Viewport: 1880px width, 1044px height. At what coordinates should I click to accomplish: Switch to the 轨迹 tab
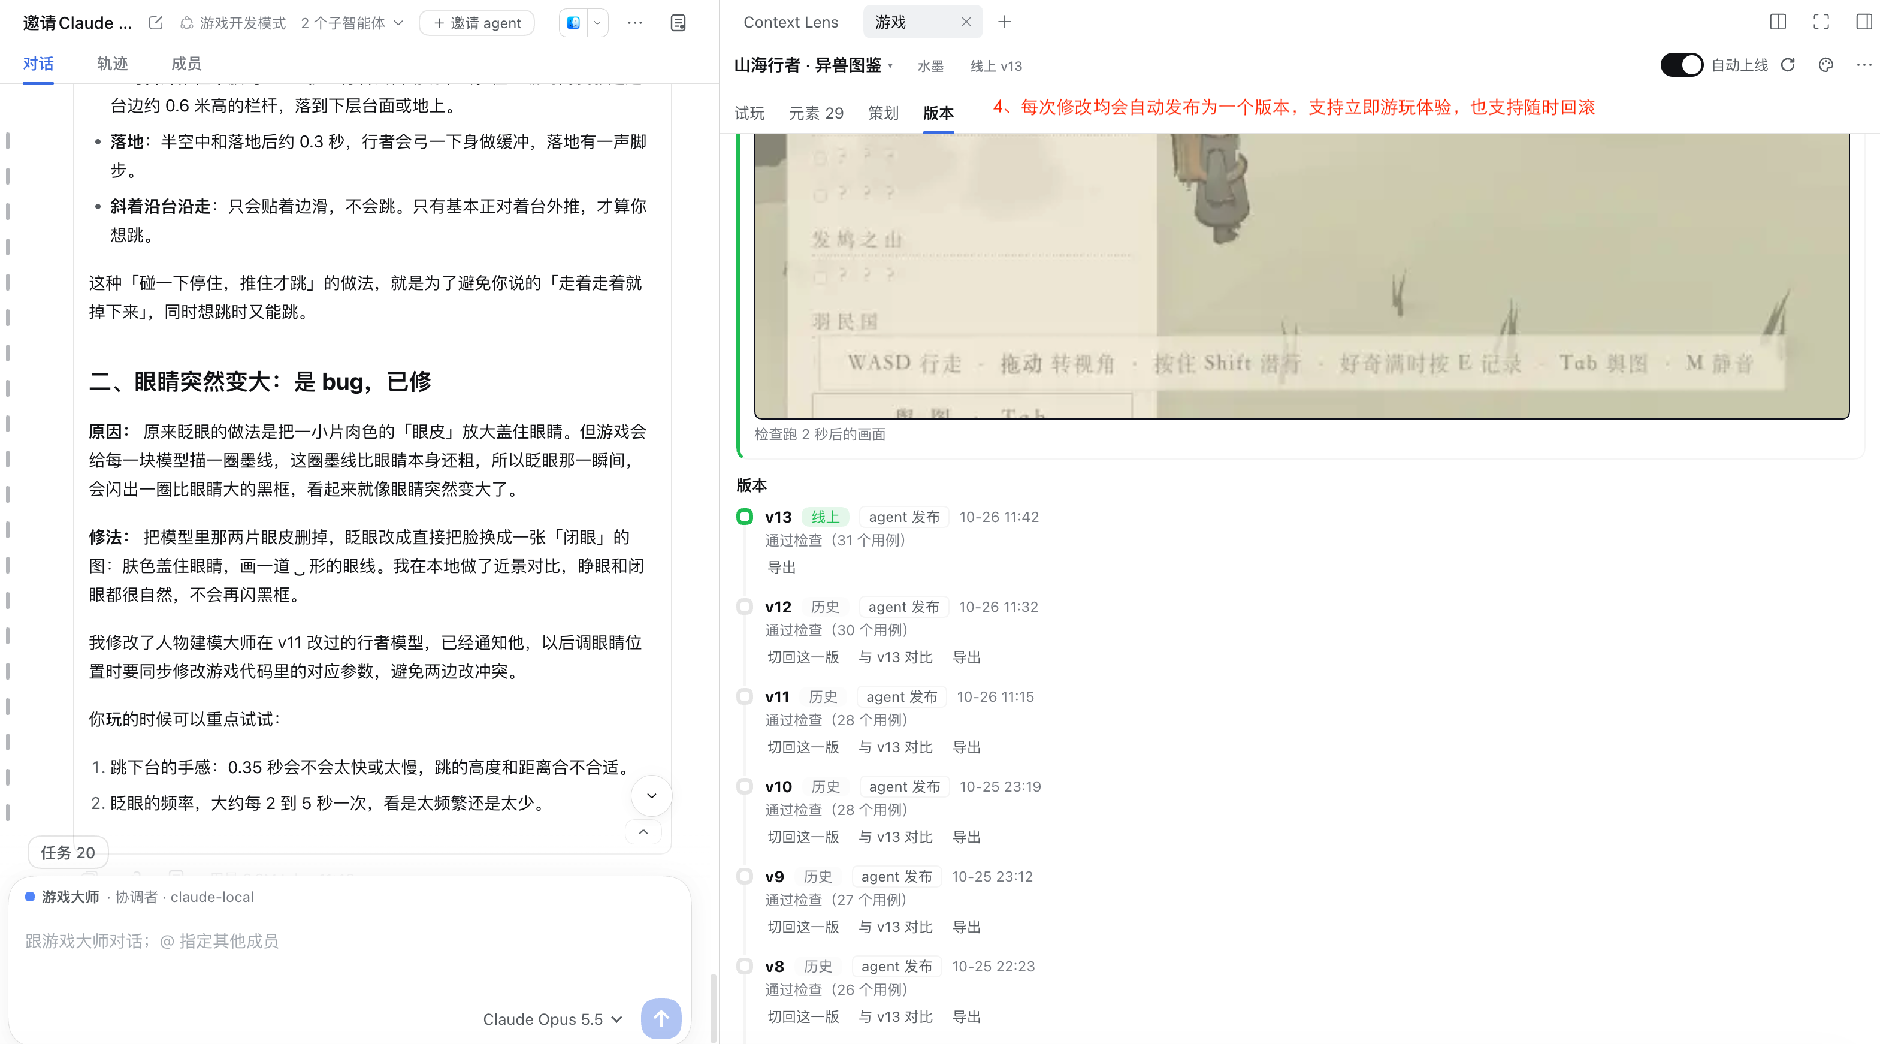tap(113, 64)
